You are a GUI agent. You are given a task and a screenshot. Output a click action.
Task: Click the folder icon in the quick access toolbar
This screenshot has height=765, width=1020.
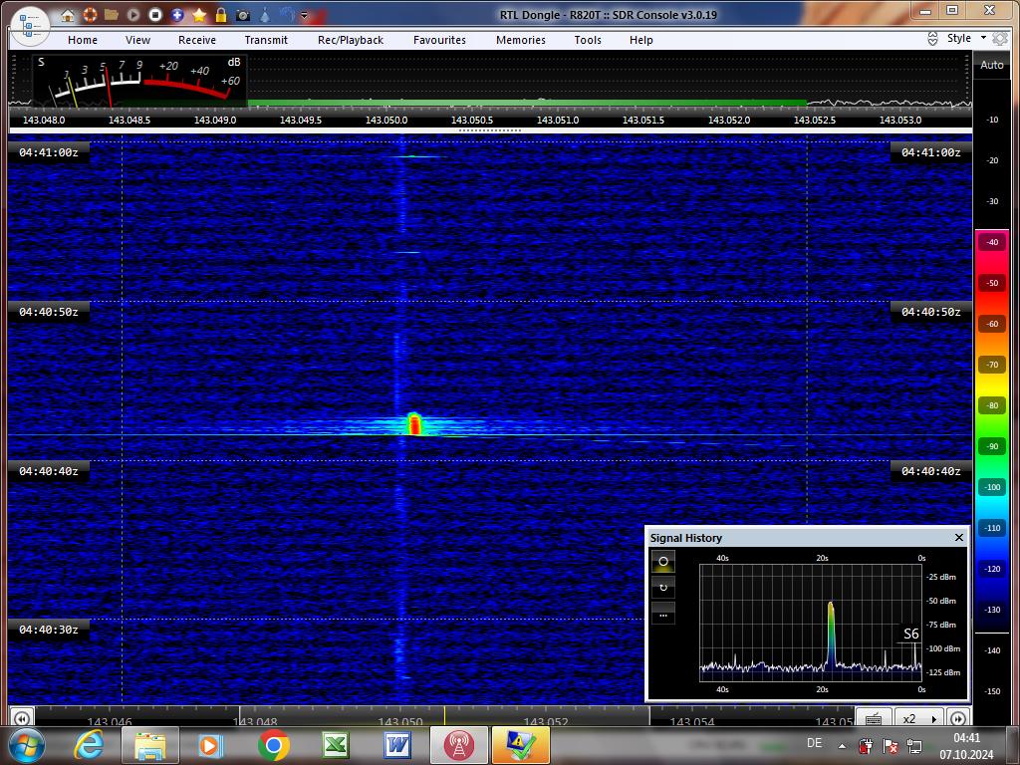tap(112, 14)
